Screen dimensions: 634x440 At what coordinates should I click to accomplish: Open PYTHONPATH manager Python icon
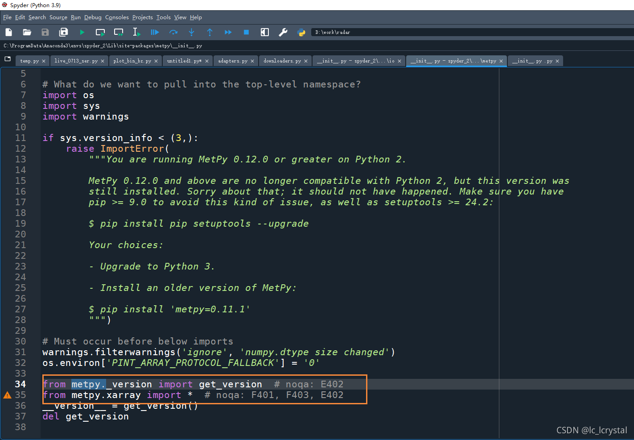(x=301, y=32)
